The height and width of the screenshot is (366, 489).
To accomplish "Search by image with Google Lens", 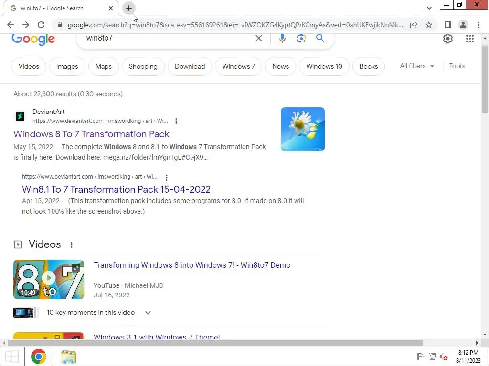I will (301, 38).
